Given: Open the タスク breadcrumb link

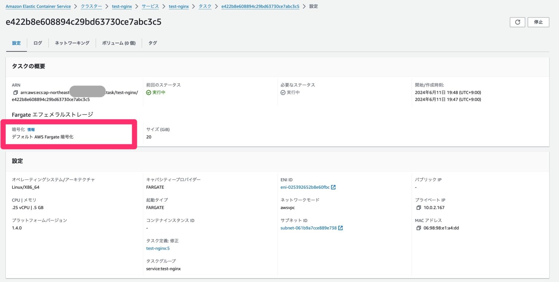Looking at the screenshot, I should pos(205,6).
